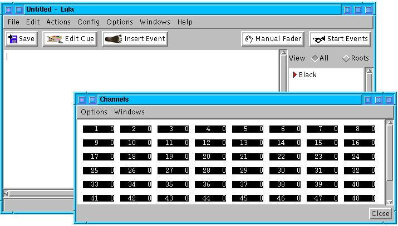
Task: Open the Manual Fader hand button
Action: coord(273,39)
